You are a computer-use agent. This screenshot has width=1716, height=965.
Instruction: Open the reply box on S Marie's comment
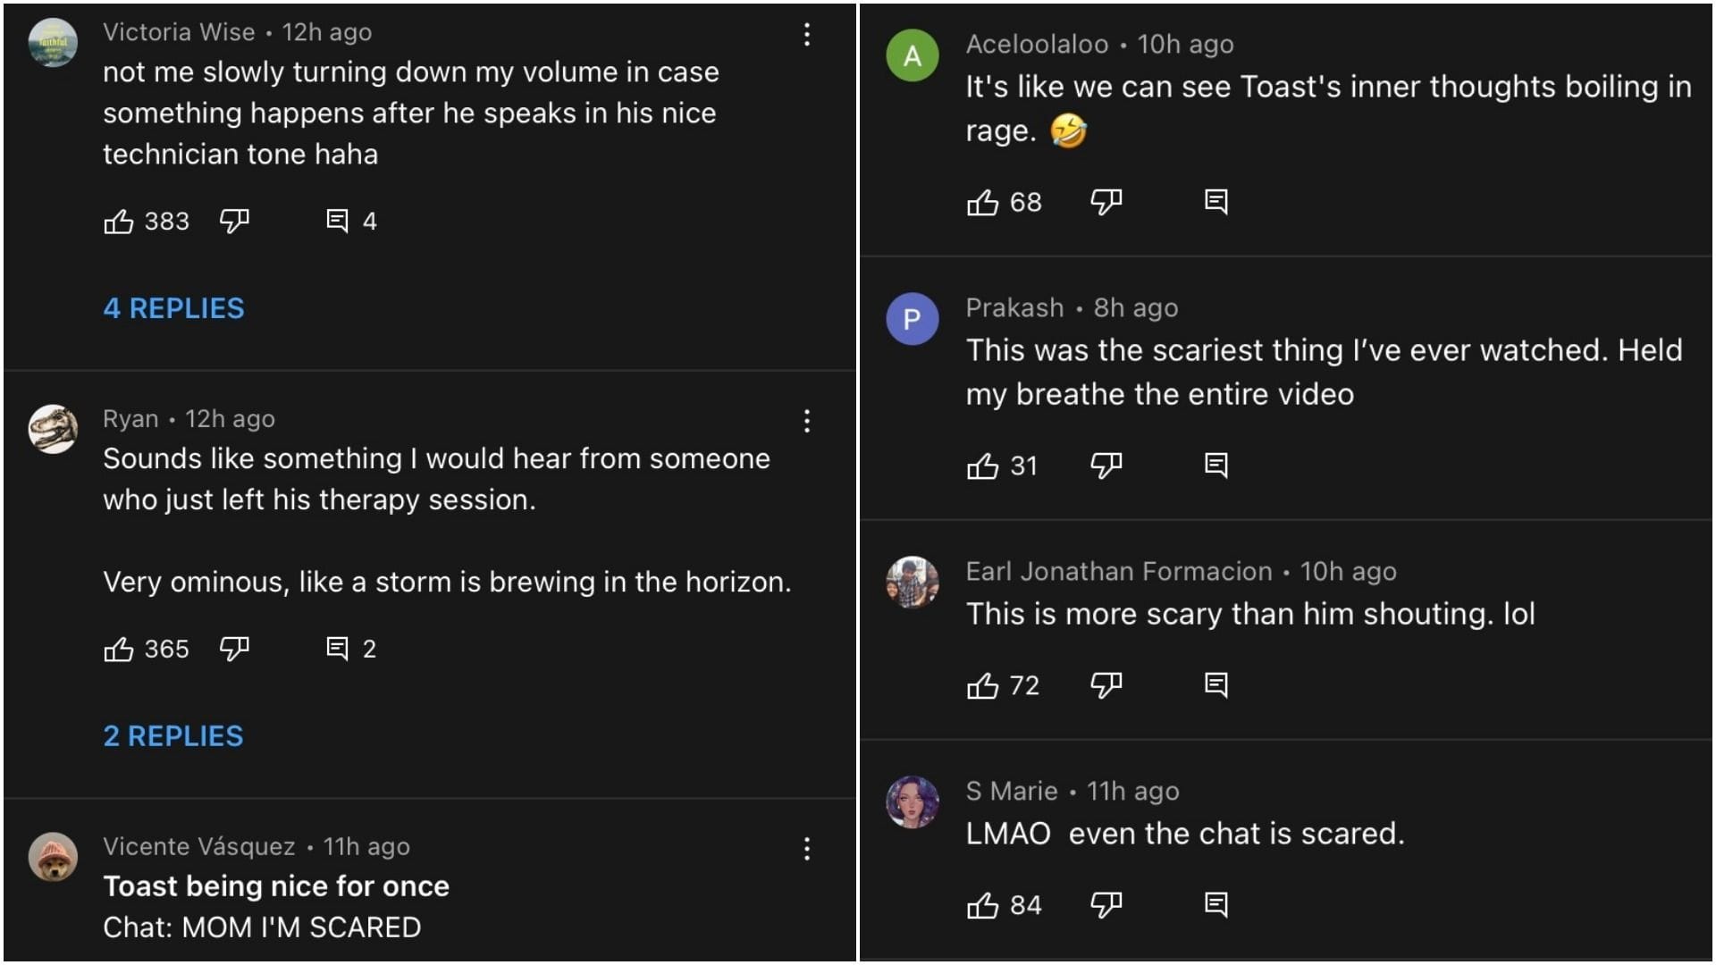[x=1215, y=904]
